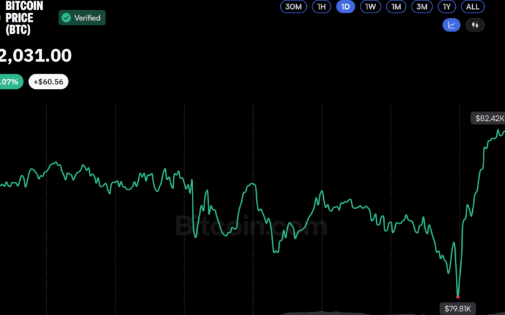Click the green percentage change pill
This screenshot has width=505, height=315.
coord(10,82)
